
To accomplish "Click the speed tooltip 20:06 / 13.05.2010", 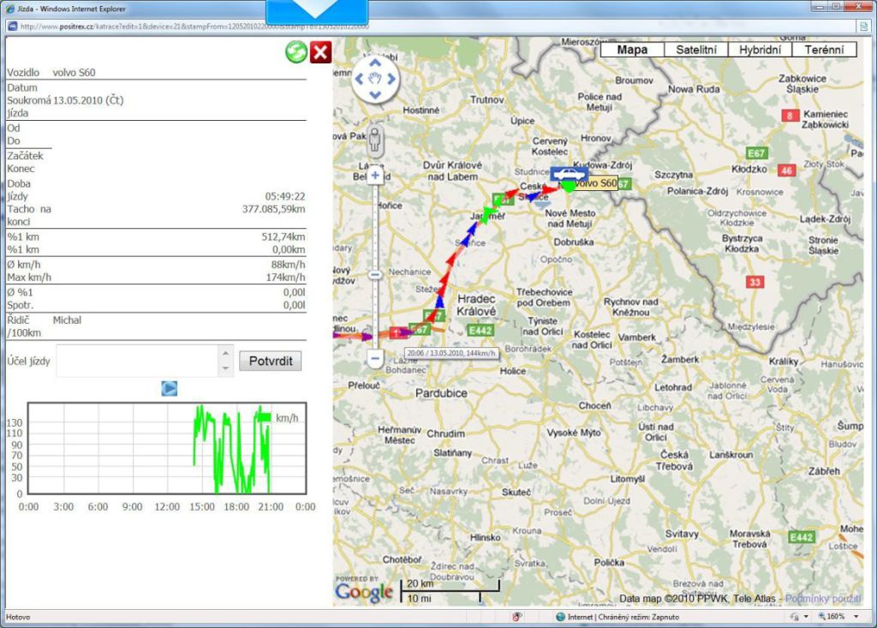I will (x=450, y=353).
